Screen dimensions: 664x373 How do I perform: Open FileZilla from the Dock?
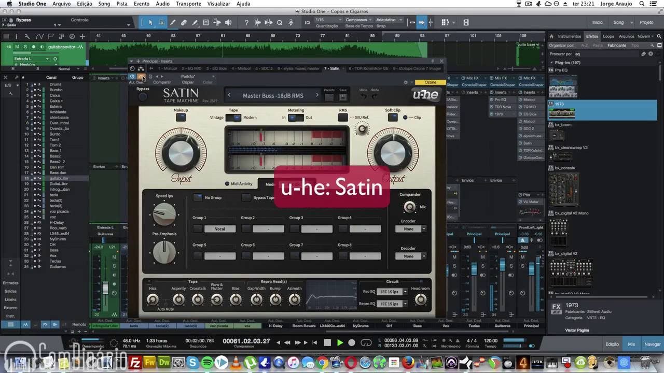click(x=136, y=363)
